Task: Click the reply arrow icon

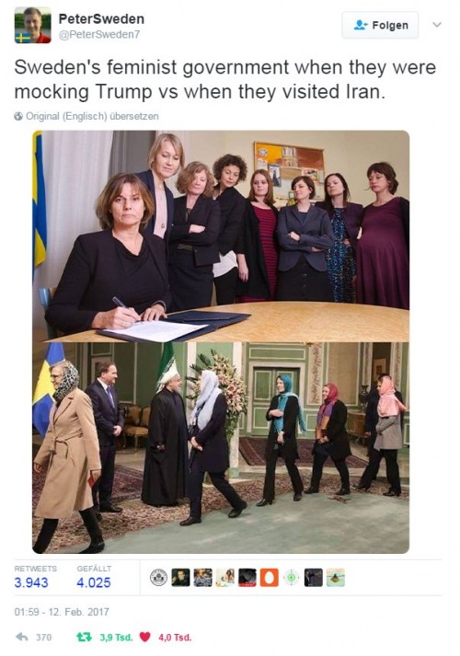Action: tap(22, 638)
